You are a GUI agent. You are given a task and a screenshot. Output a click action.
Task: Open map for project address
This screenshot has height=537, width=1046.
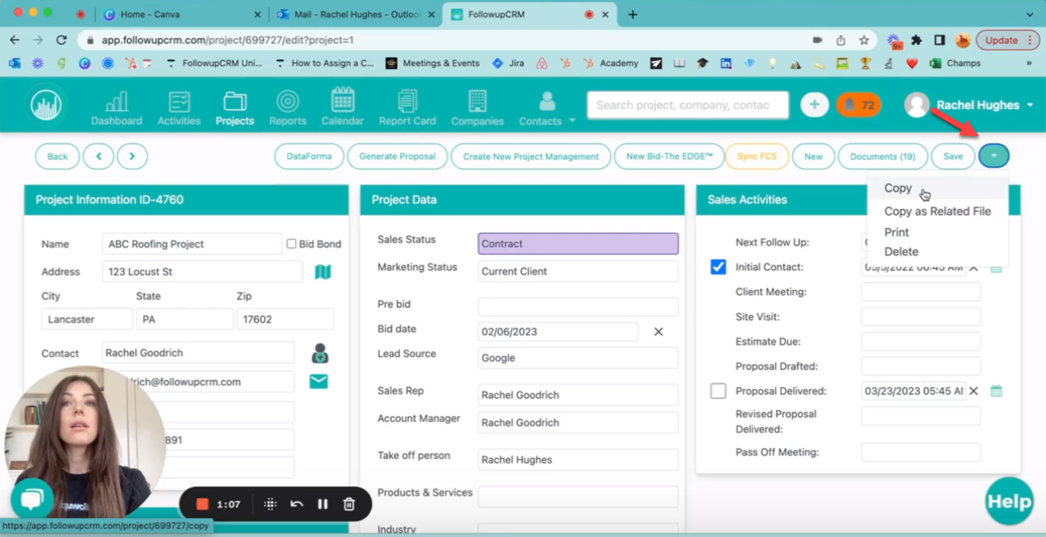(323, 272)
